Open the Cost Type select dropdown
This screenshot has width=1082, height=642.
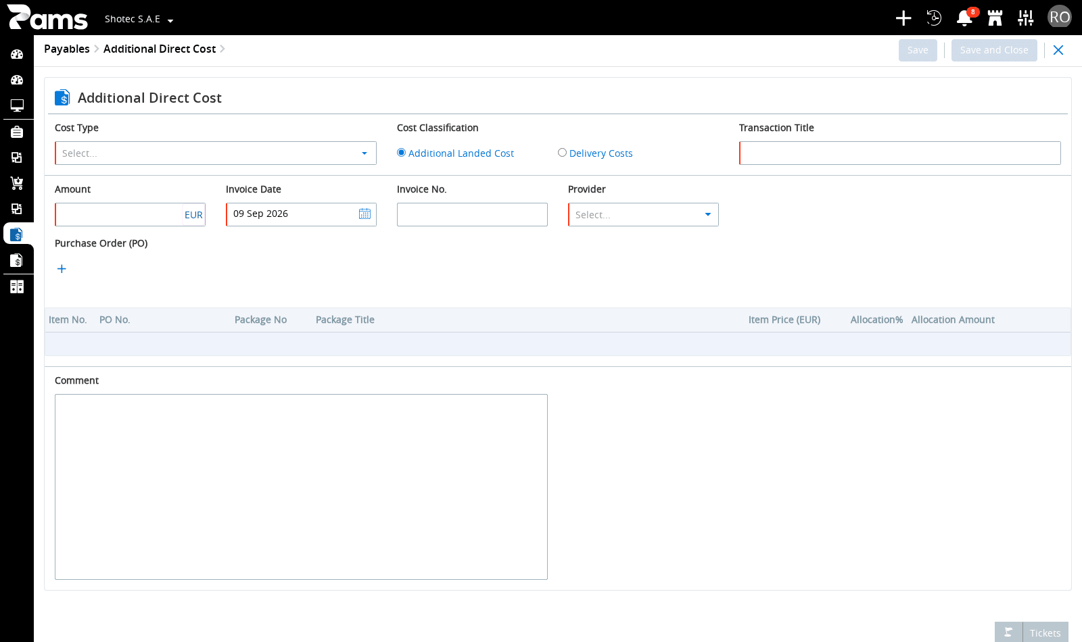tap(216, 153)
